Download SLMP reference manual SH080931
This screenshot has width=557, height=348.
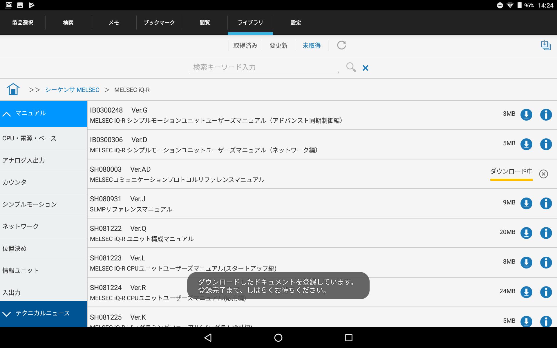click(526, 203)
